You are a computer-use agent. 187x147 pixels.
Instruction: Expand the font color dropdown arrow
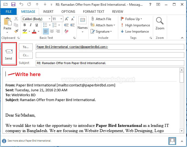coord(38,31)
